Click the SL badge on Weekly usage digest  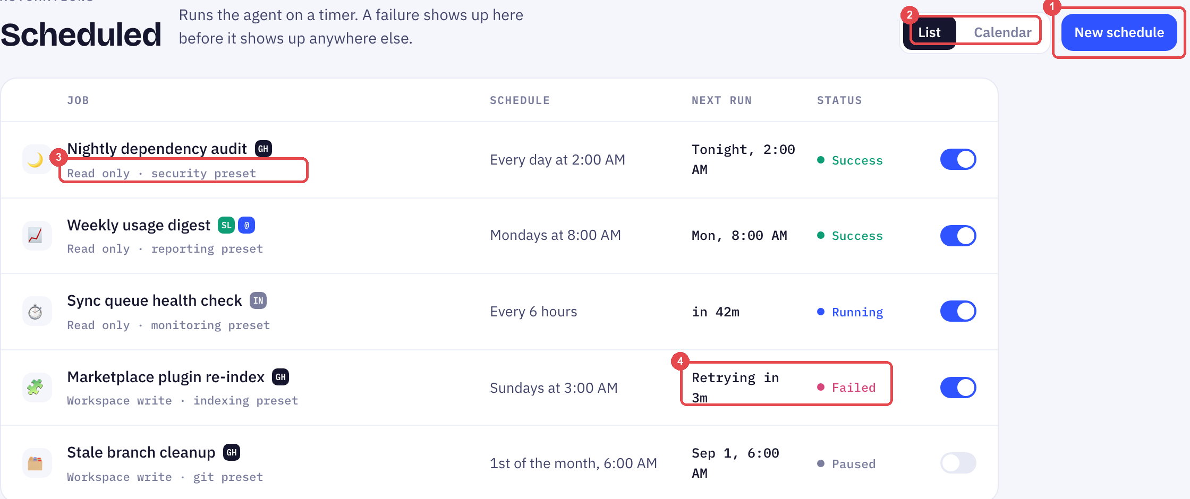tap(226, 225)
